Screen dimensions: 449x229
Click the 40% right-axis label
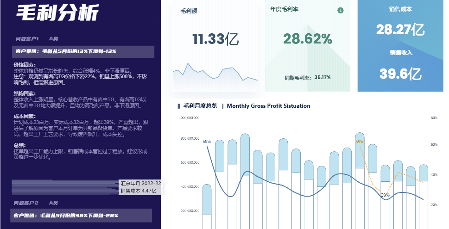434,175
